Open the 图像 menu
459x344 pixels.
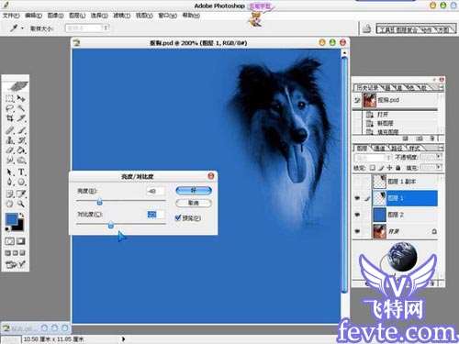[x=55, y=16]
